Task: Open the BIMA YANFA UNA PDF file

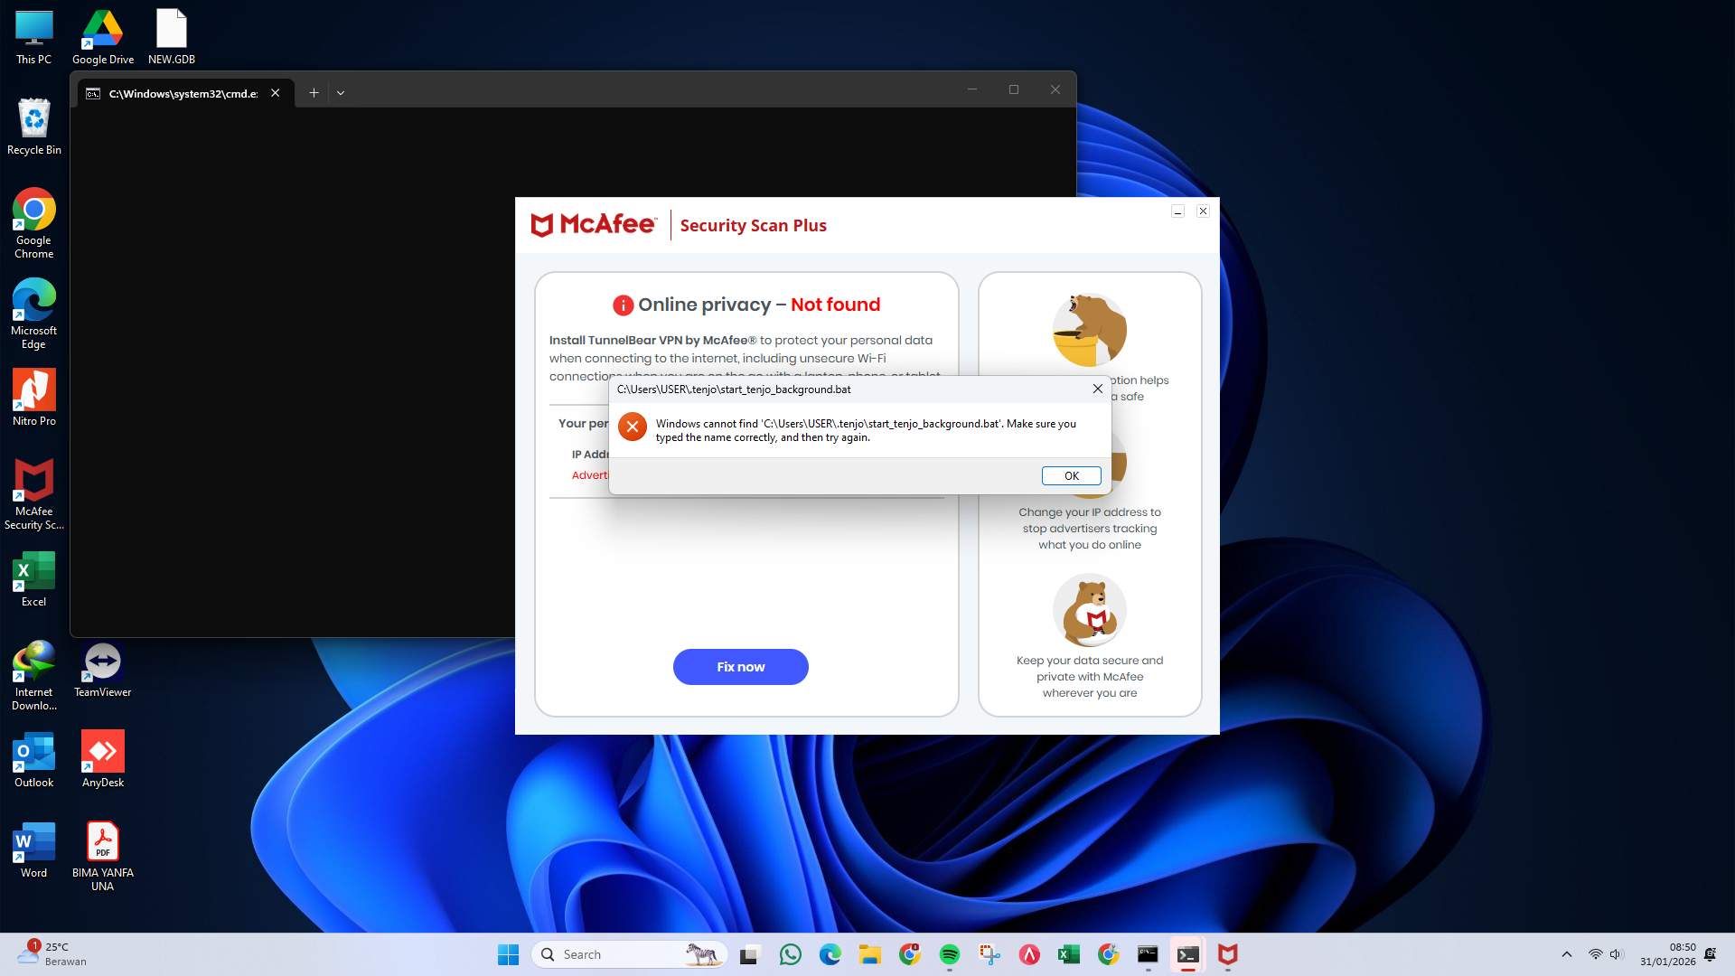Action: (x=102, y=840)
